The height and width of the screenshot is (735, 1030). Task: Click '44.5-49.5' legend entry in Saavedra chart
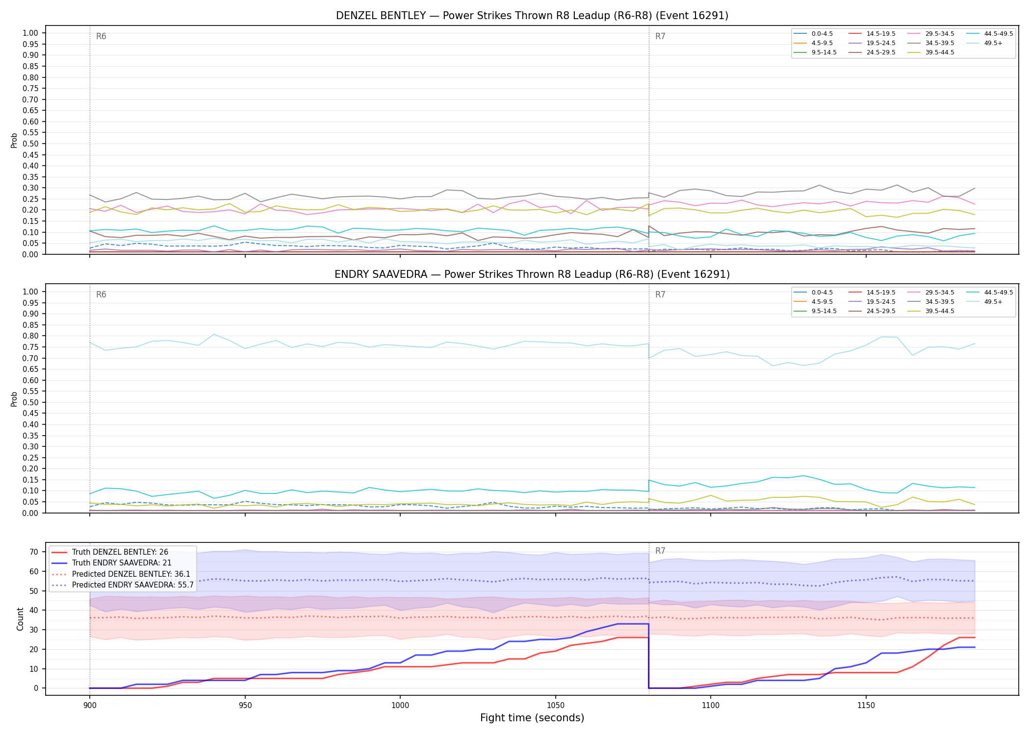(990, 293)
